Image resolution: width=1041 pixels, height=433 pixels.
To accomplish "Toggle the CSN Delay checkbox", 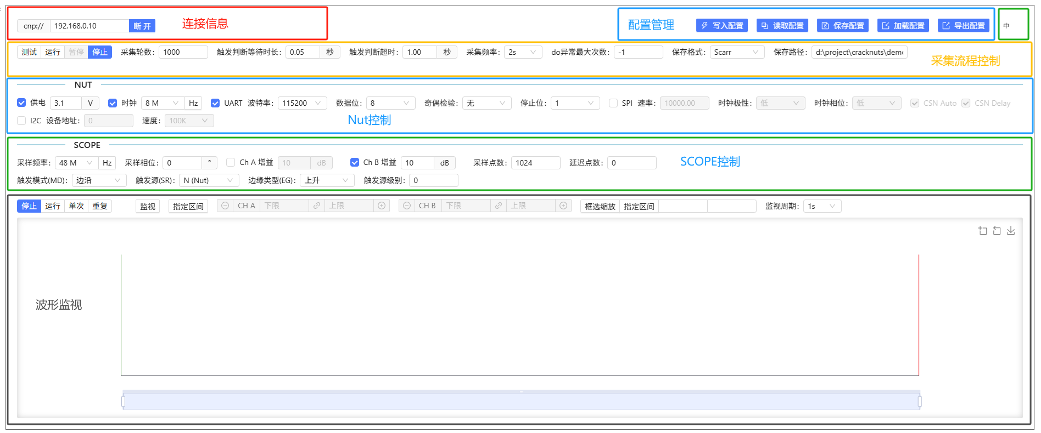I will coord(966,103).
